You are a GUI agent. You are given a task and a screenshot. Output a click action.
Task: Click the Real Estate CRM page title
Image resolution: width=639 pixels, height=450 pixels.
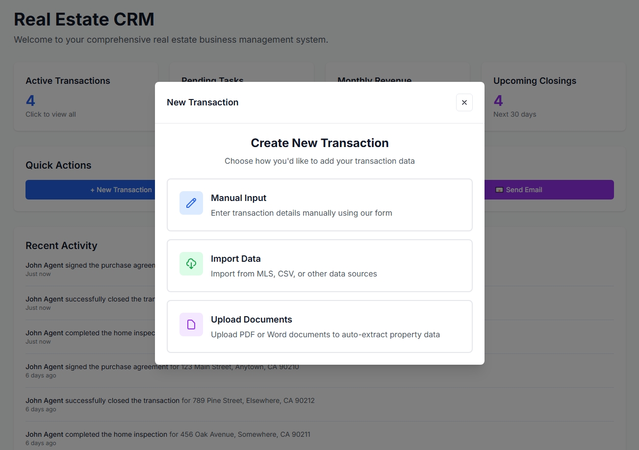coord(84,19)
